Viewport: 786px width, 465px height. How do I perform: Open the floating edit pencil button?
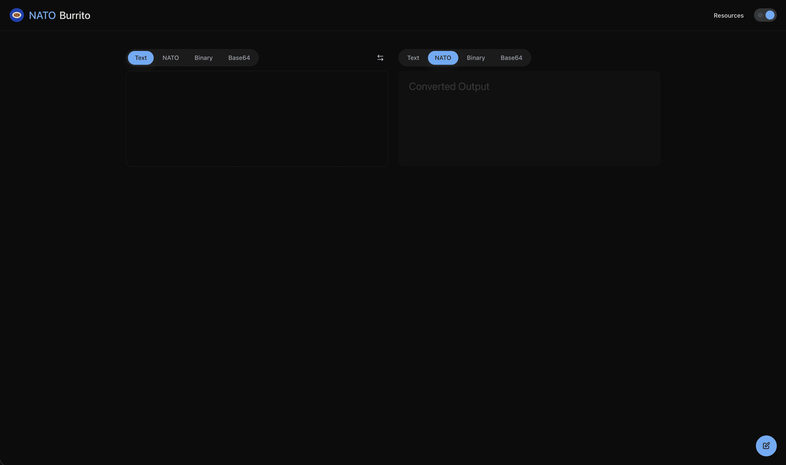click(x=766, y=445)
